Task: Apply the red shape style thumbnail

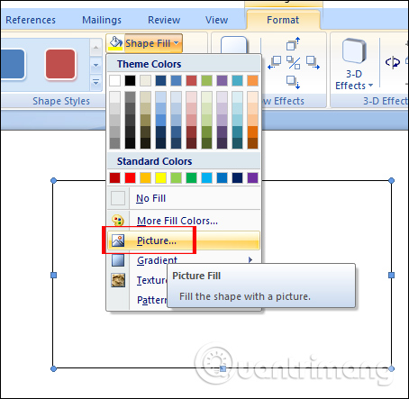Action: (x=60, y=65)
